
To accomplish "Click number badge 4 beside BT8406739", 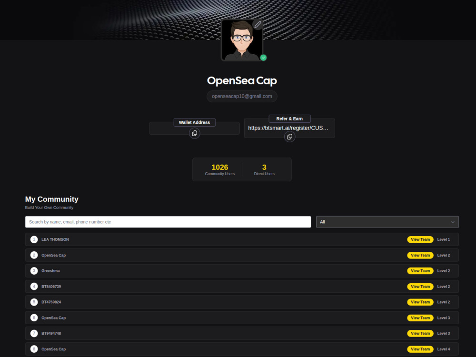I will (x=34, y=287).
